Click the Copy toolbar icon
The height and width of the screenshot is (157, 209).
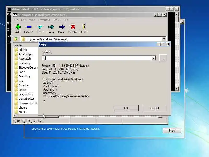51,27
